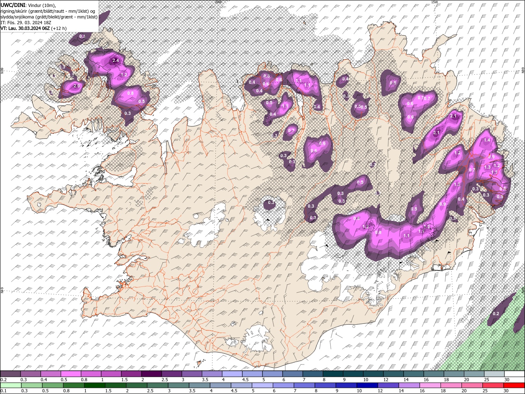The image size is (525, 394).
Task: Click the valid time 'VT: Lau. 30.03.2024 06Z'
Action: (x=25, y=28)
